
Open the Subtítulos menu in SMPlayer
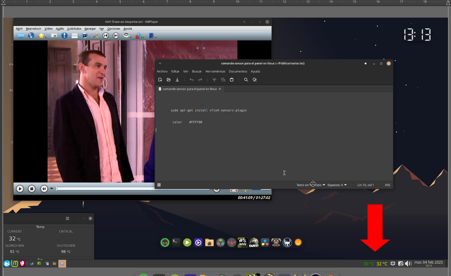click(74, 29)
